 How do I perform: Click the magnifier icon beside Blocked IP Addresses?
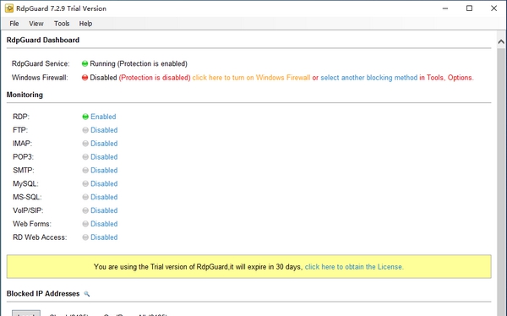coord(87,294)
